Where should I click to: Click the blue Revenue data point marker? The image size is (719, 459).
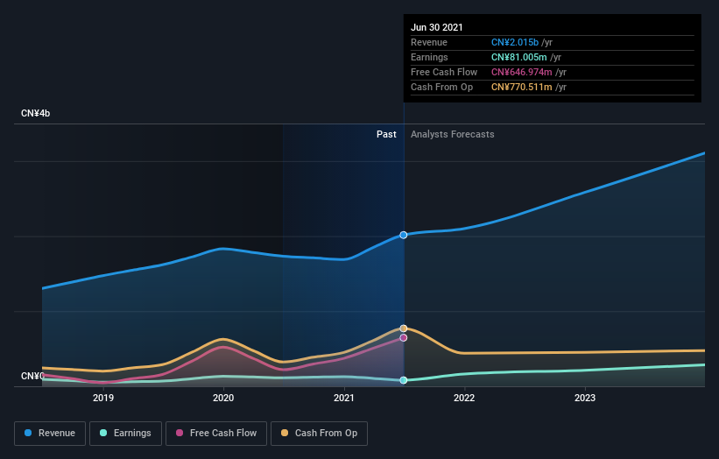pos(404,235)
